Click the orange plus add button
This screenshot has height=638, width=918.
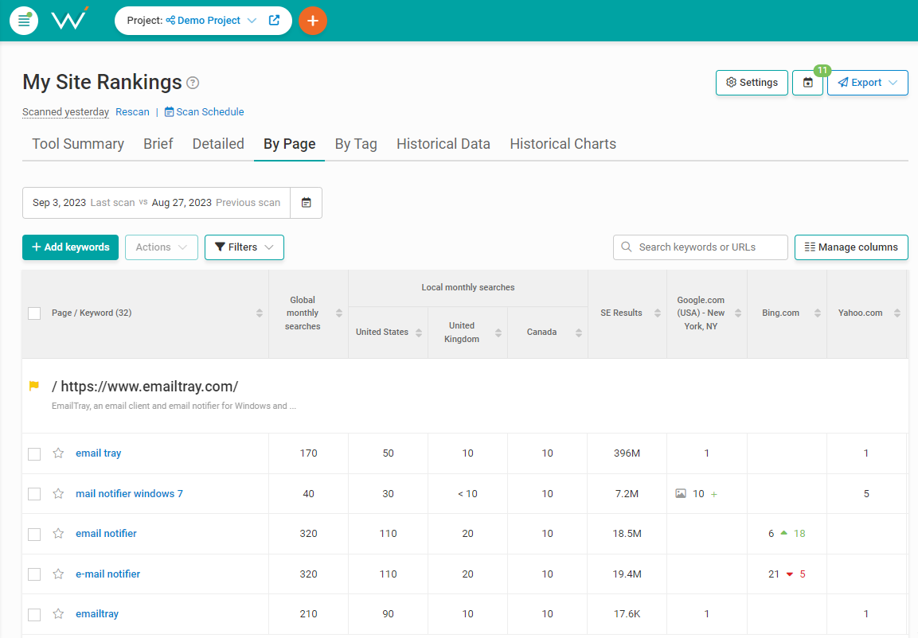[313, 21]
